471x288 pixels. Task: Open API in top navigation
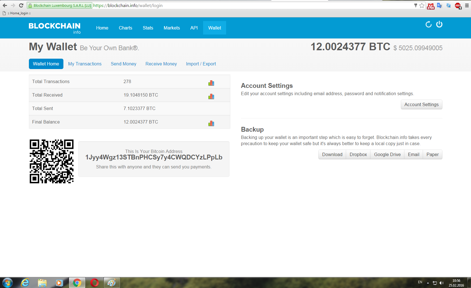(194, 28)
